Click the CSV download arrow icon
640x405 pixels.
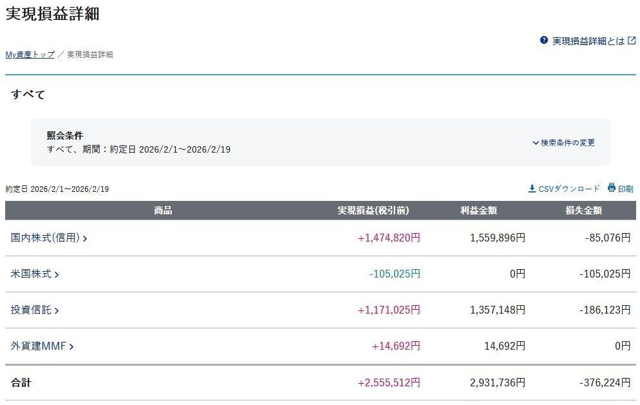[532, 189]
